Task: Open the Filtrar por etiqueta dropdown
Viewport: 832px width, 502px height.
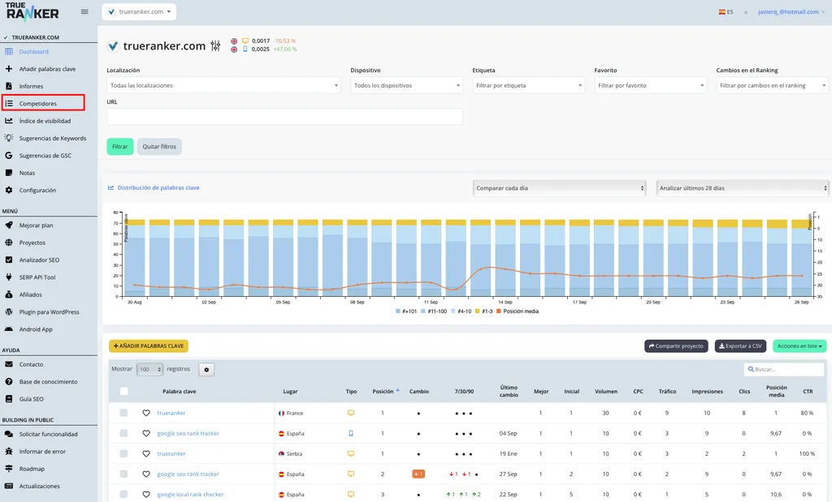Action: [x=528, y=85]
